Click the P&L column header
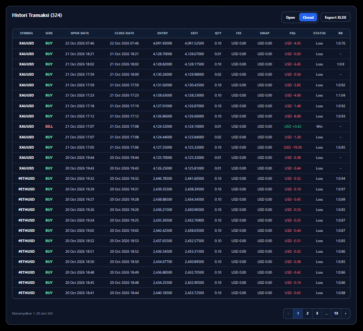363x331 pixels. coord(293,33)
